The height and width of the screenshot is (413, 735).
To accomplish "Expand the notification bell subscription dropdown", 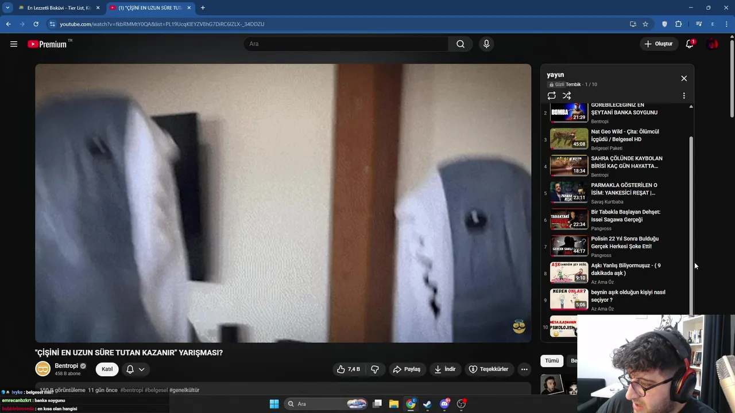I will (x=136, y=369).
